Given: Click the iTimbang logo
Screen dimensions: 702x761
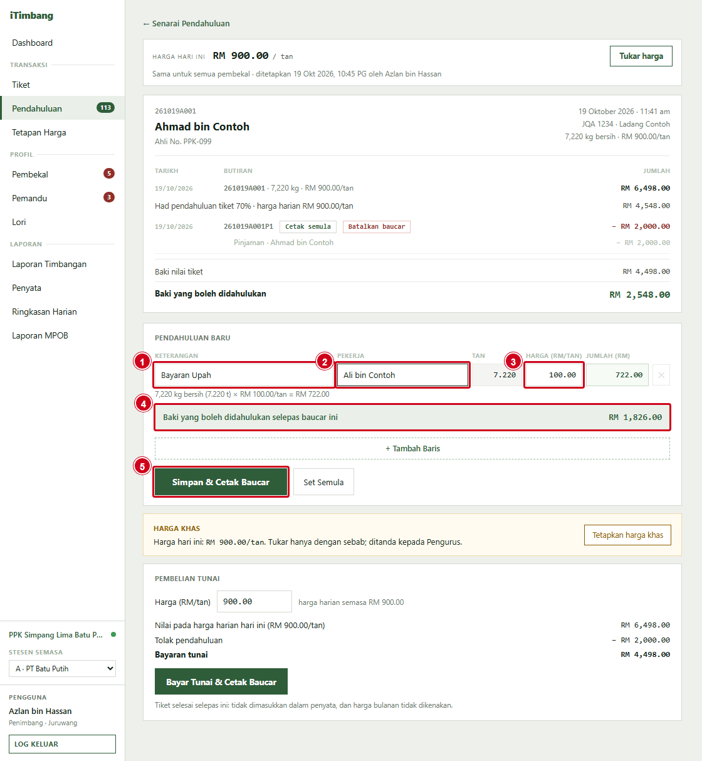Looking at the screenshot, I should (x=31, y=16).
